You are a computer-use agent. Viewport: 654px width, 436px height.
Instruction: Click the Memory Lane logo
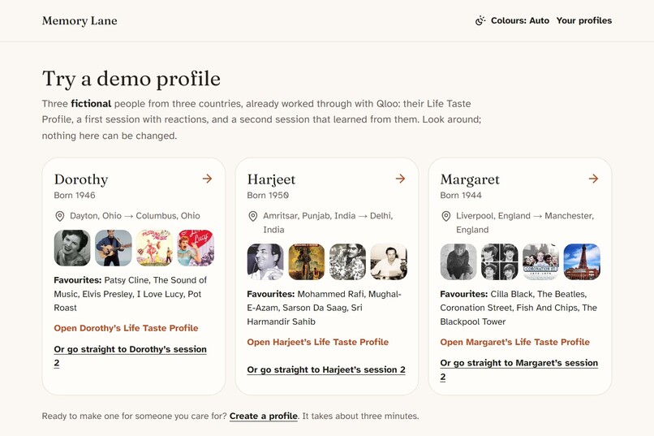[x=80, y=21]
